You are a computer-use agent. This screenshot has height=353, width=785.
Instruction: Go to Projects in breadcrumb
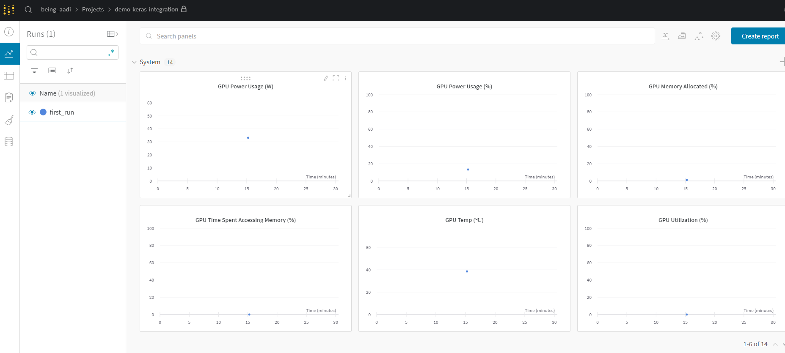pyautogui.click(x=93, y=9)
